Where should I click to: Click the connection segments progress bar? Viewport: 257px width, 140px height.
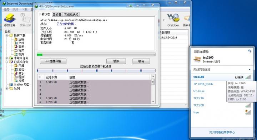[x=96, y=70]
